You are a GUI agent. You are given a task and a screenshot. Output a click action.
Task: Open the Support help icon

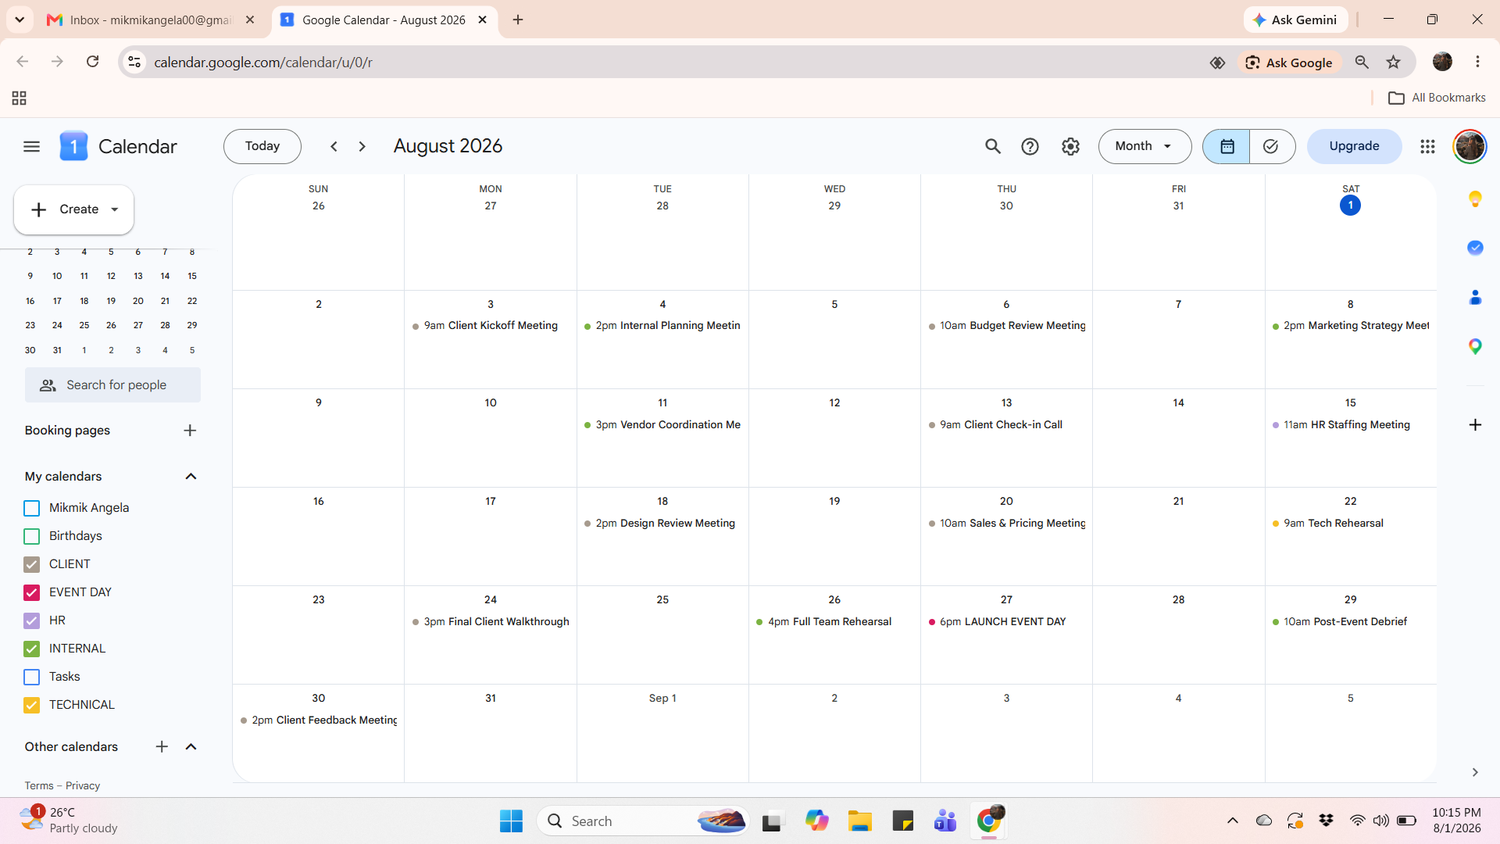pos(1030,146)
